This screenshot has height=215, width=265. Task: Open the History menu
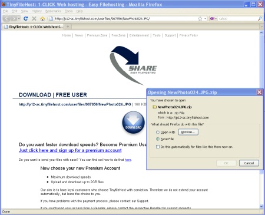(x=37, y=11)
